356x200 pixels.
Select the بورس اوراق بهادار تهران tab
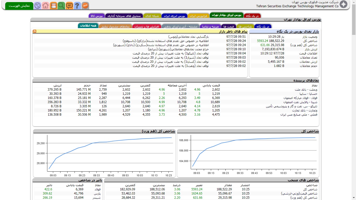pos(226,15)
